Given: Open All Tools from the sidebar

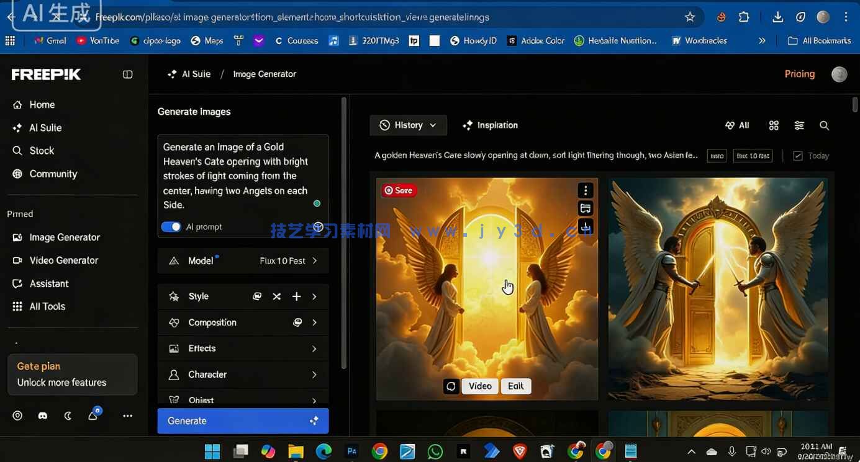Looking at the screenshot, I should [47, 306].
